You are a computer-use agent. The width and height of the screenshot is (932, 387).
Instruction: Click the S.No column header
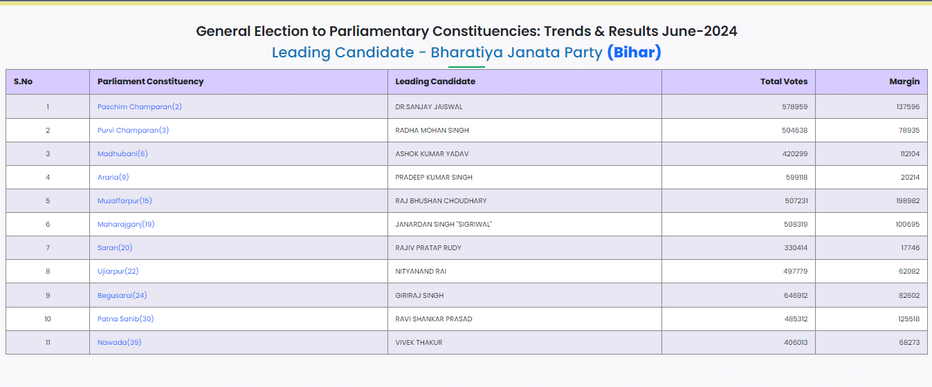[x=23, y=82]
